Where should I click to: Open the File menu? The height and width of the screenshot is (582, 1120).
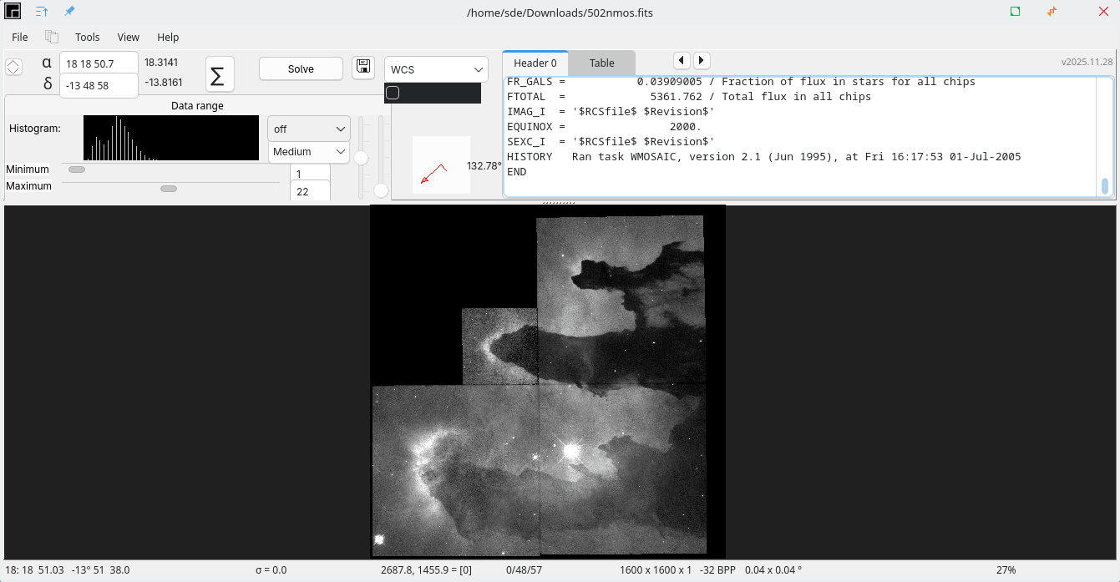point(20,37)
